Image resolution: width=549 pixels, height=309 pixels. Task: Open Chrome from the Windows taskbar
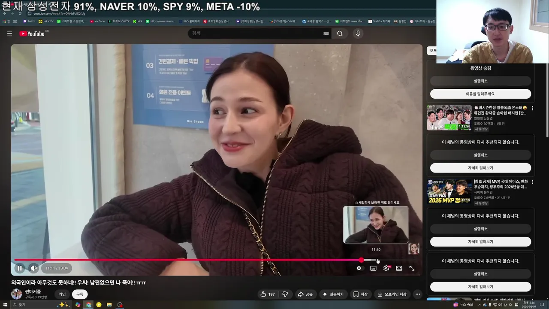click(88, 305)
